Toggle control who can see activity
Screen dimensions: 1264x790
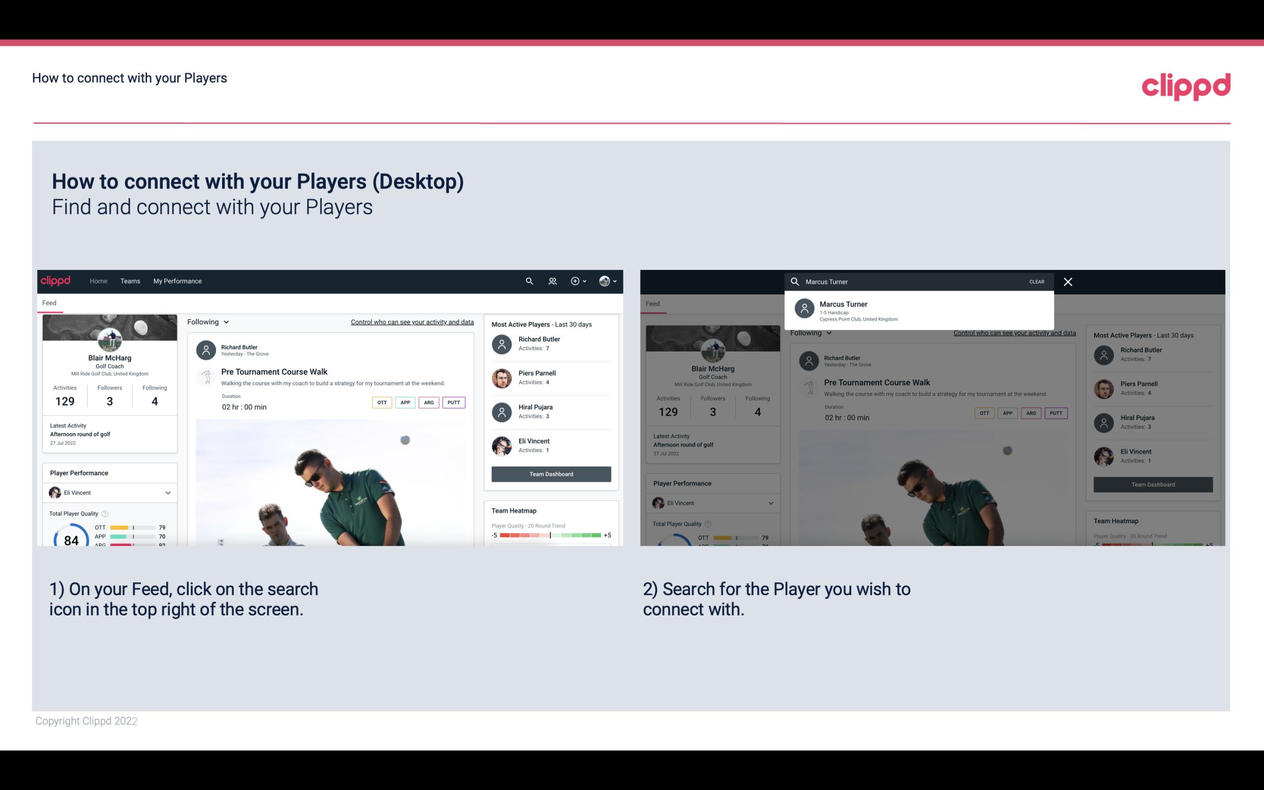point(410,322)
